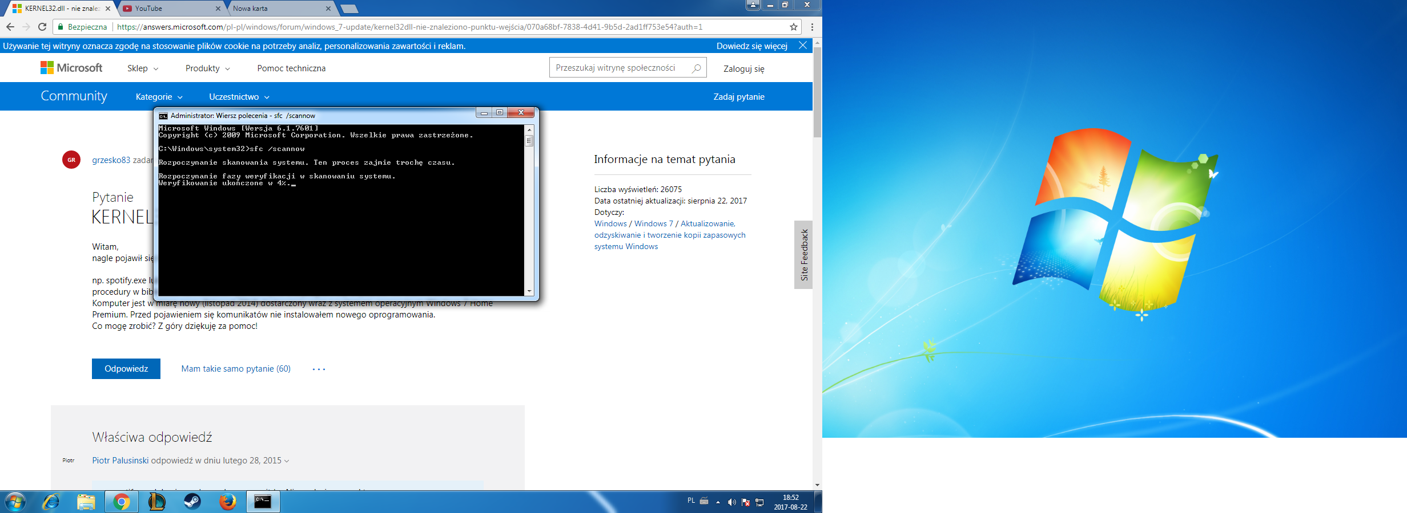The height and width of the screenshot is (513, 1407).
Task: Click the on-screen keyboard tray icon
Action: click(704, 501)
